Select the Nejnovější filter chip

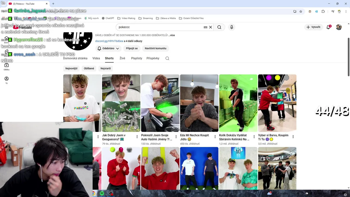click(x=71, y=68)
